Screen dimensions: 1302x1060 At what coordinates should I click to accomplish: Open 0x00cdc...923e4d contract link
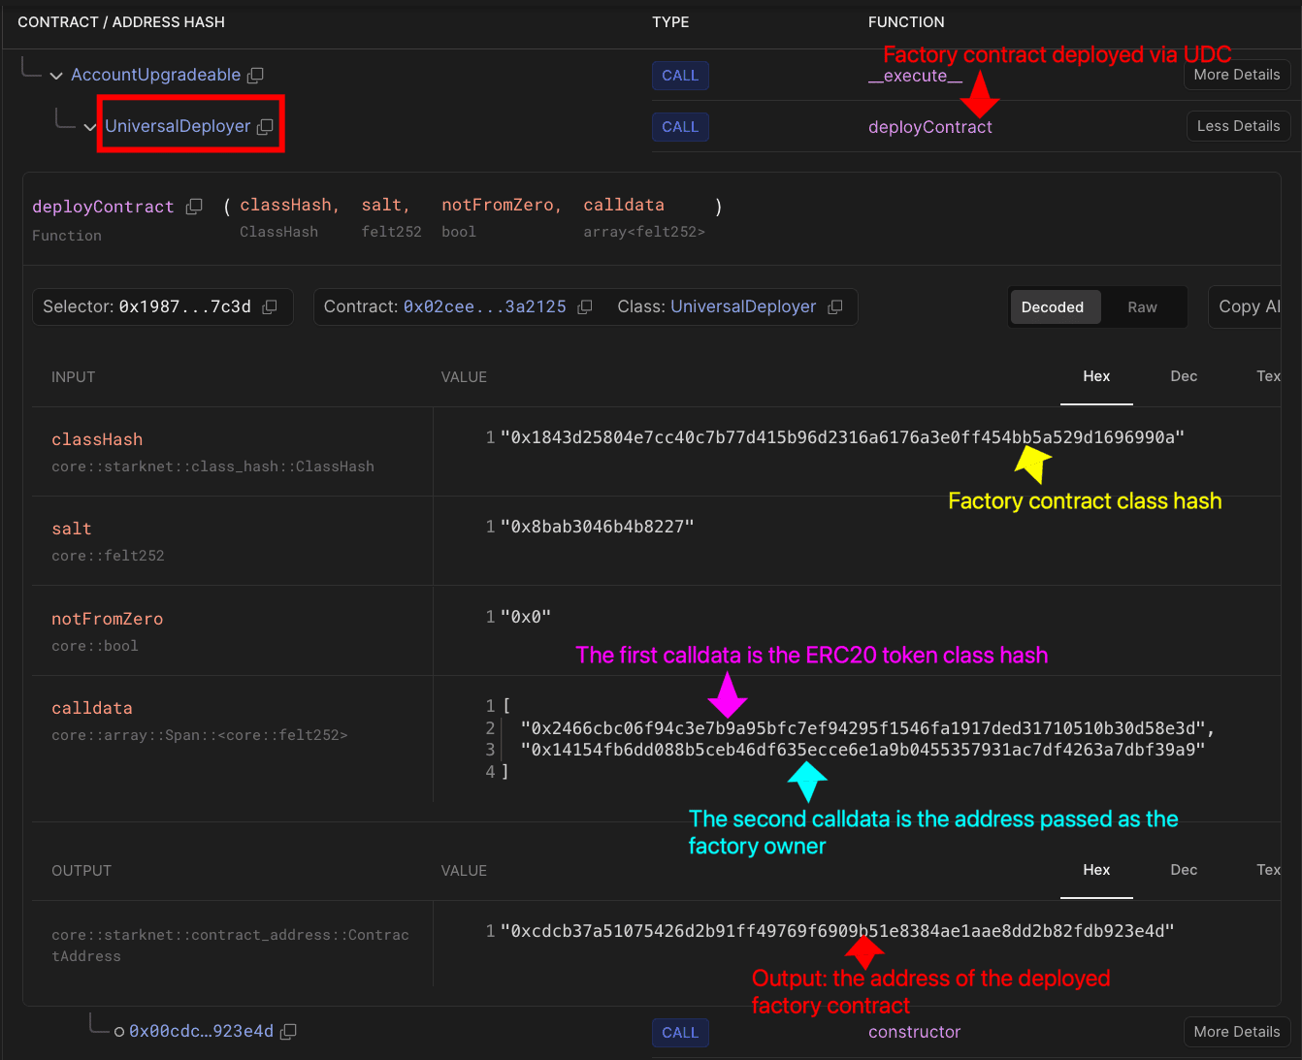click(201, 1031)
